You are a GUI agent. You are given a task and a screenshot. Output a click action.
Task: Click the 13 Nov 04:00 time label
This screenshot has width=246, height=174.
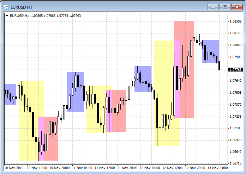(218, 168)
